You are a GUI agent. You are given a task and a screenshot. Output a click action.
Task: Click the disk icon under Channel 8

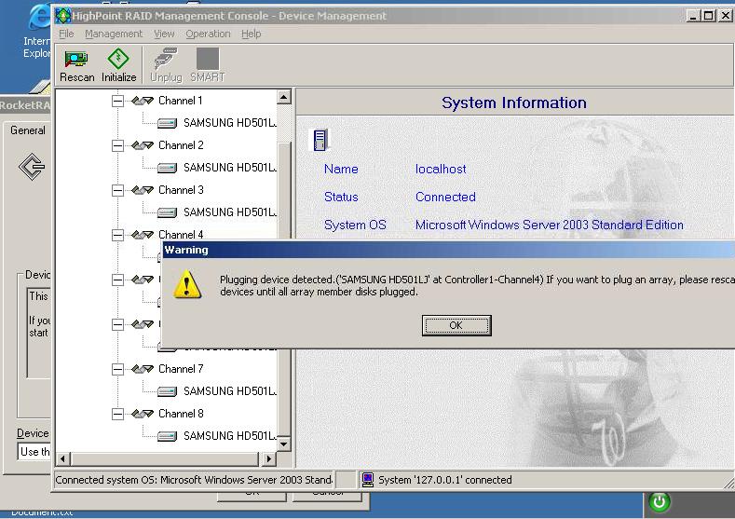click(x=168, y=436)
